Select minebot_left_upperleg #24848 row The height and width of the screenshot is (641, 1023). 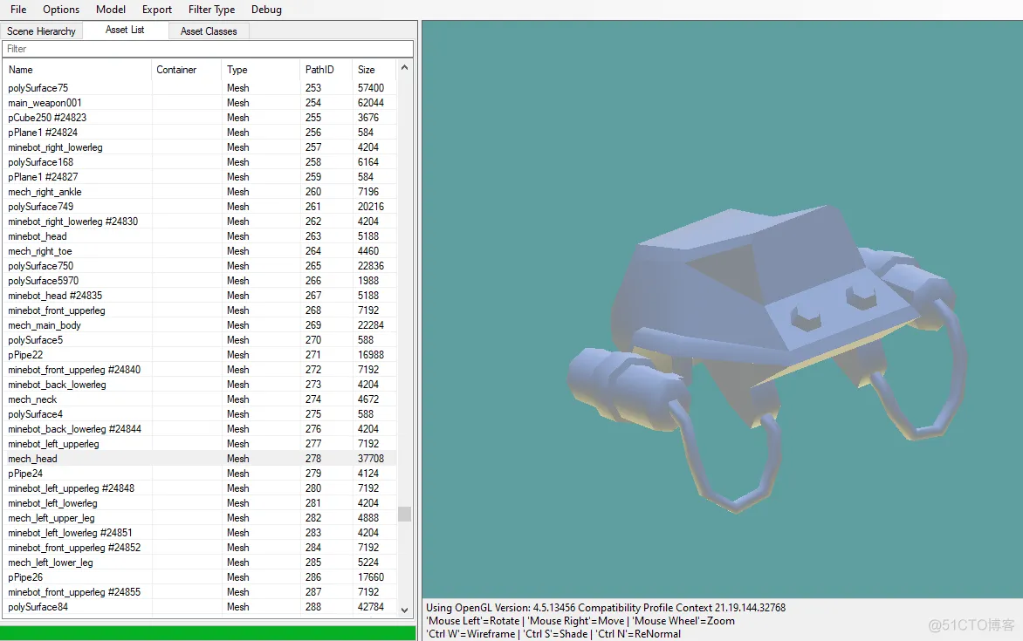click(x=200, y=488)
